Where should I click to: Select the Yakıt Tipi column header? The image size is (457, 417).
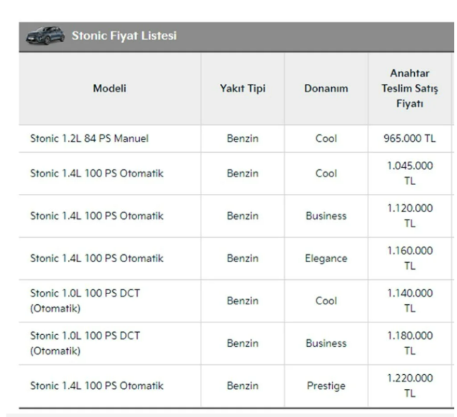point(242,89)
